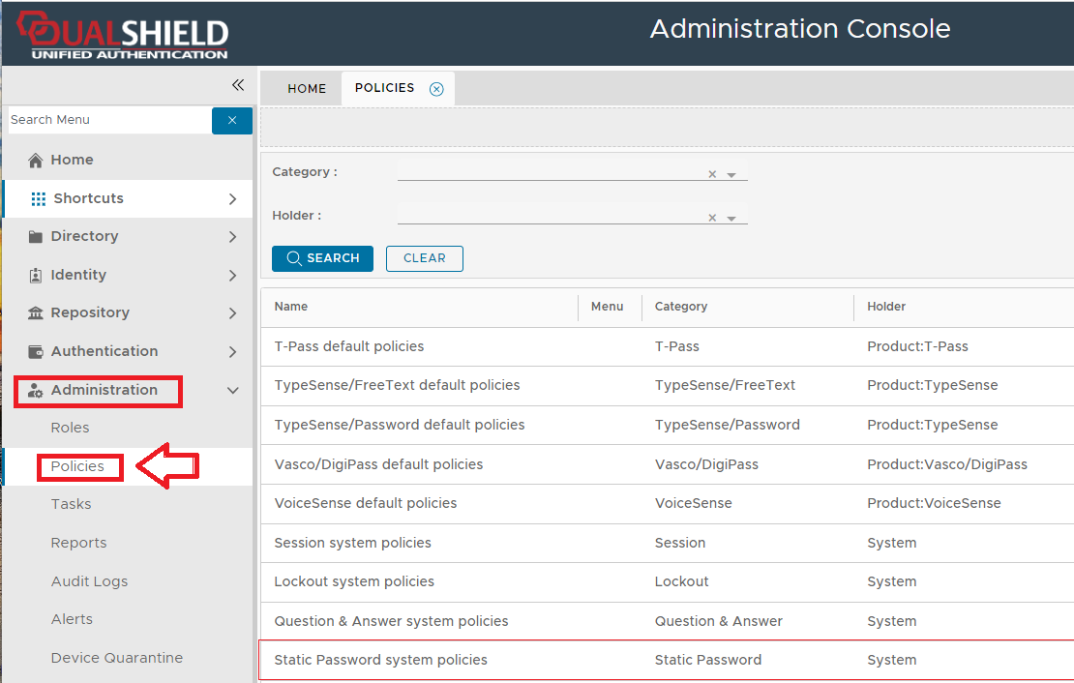Click the Shortcuts grid icon

pyautogui.click(x=39, y=198)
